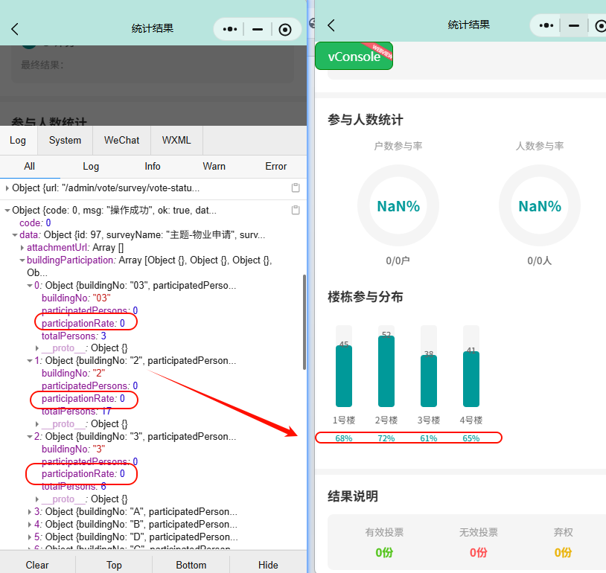Open the WXML tab in vConsole
606x573 pixels.
point(176,140)
